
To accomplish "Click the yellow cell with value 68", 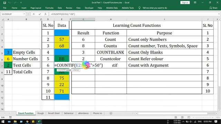I will coord(62,46).
